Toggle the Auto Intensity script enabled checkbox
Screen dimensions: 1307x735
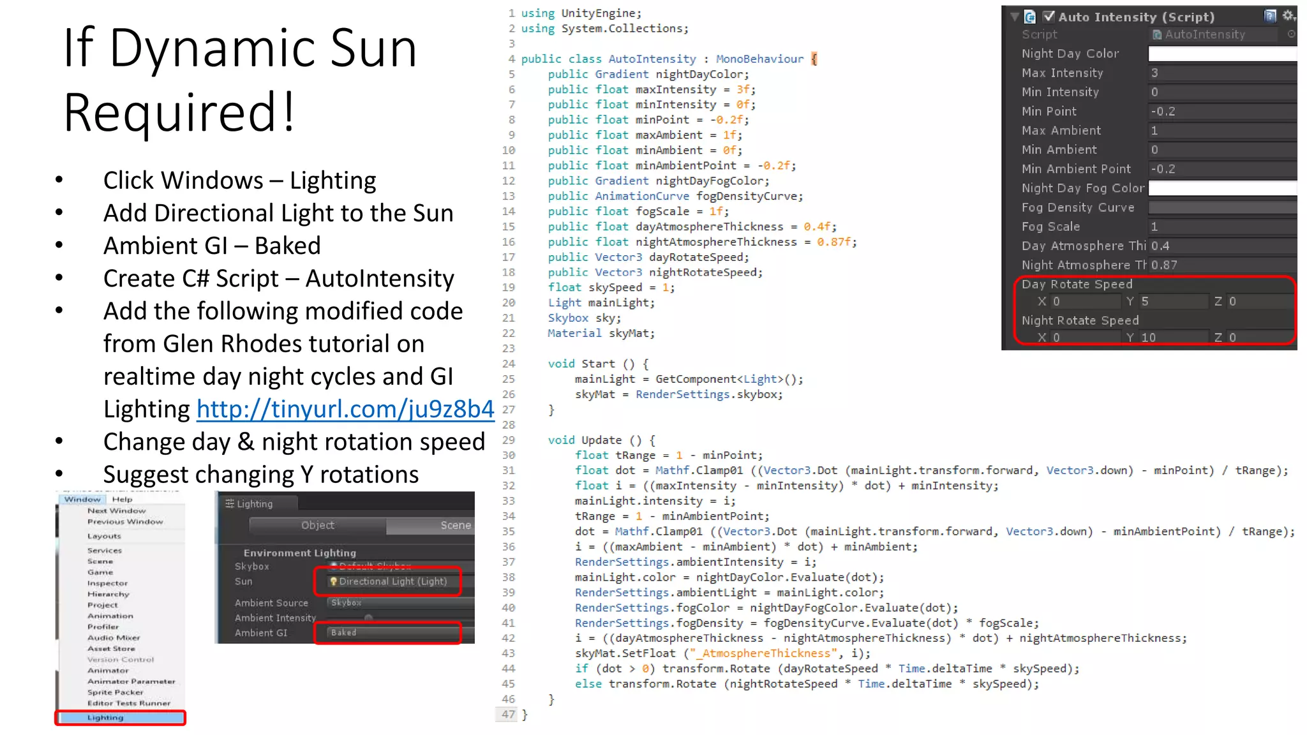[x=1049, y=17]
